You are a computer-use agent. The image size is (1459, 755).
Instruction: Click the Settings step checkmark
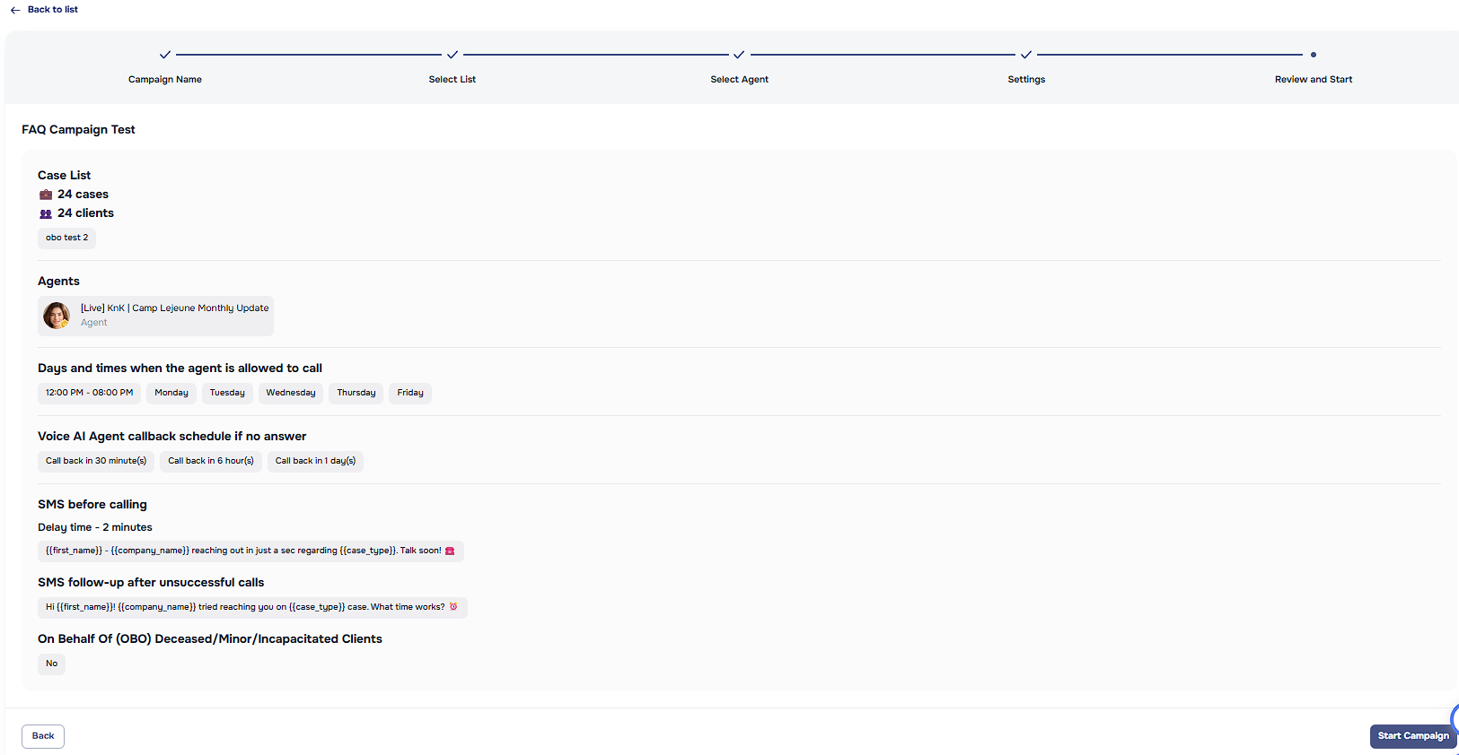(1026, 55)
